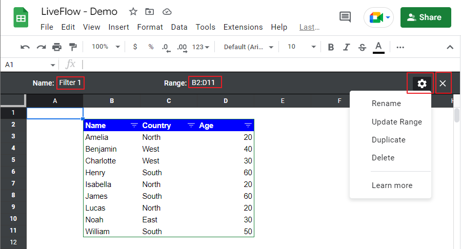Open the Help menu
The height and width of the screenshot is (249, 461).
(279, 27)
